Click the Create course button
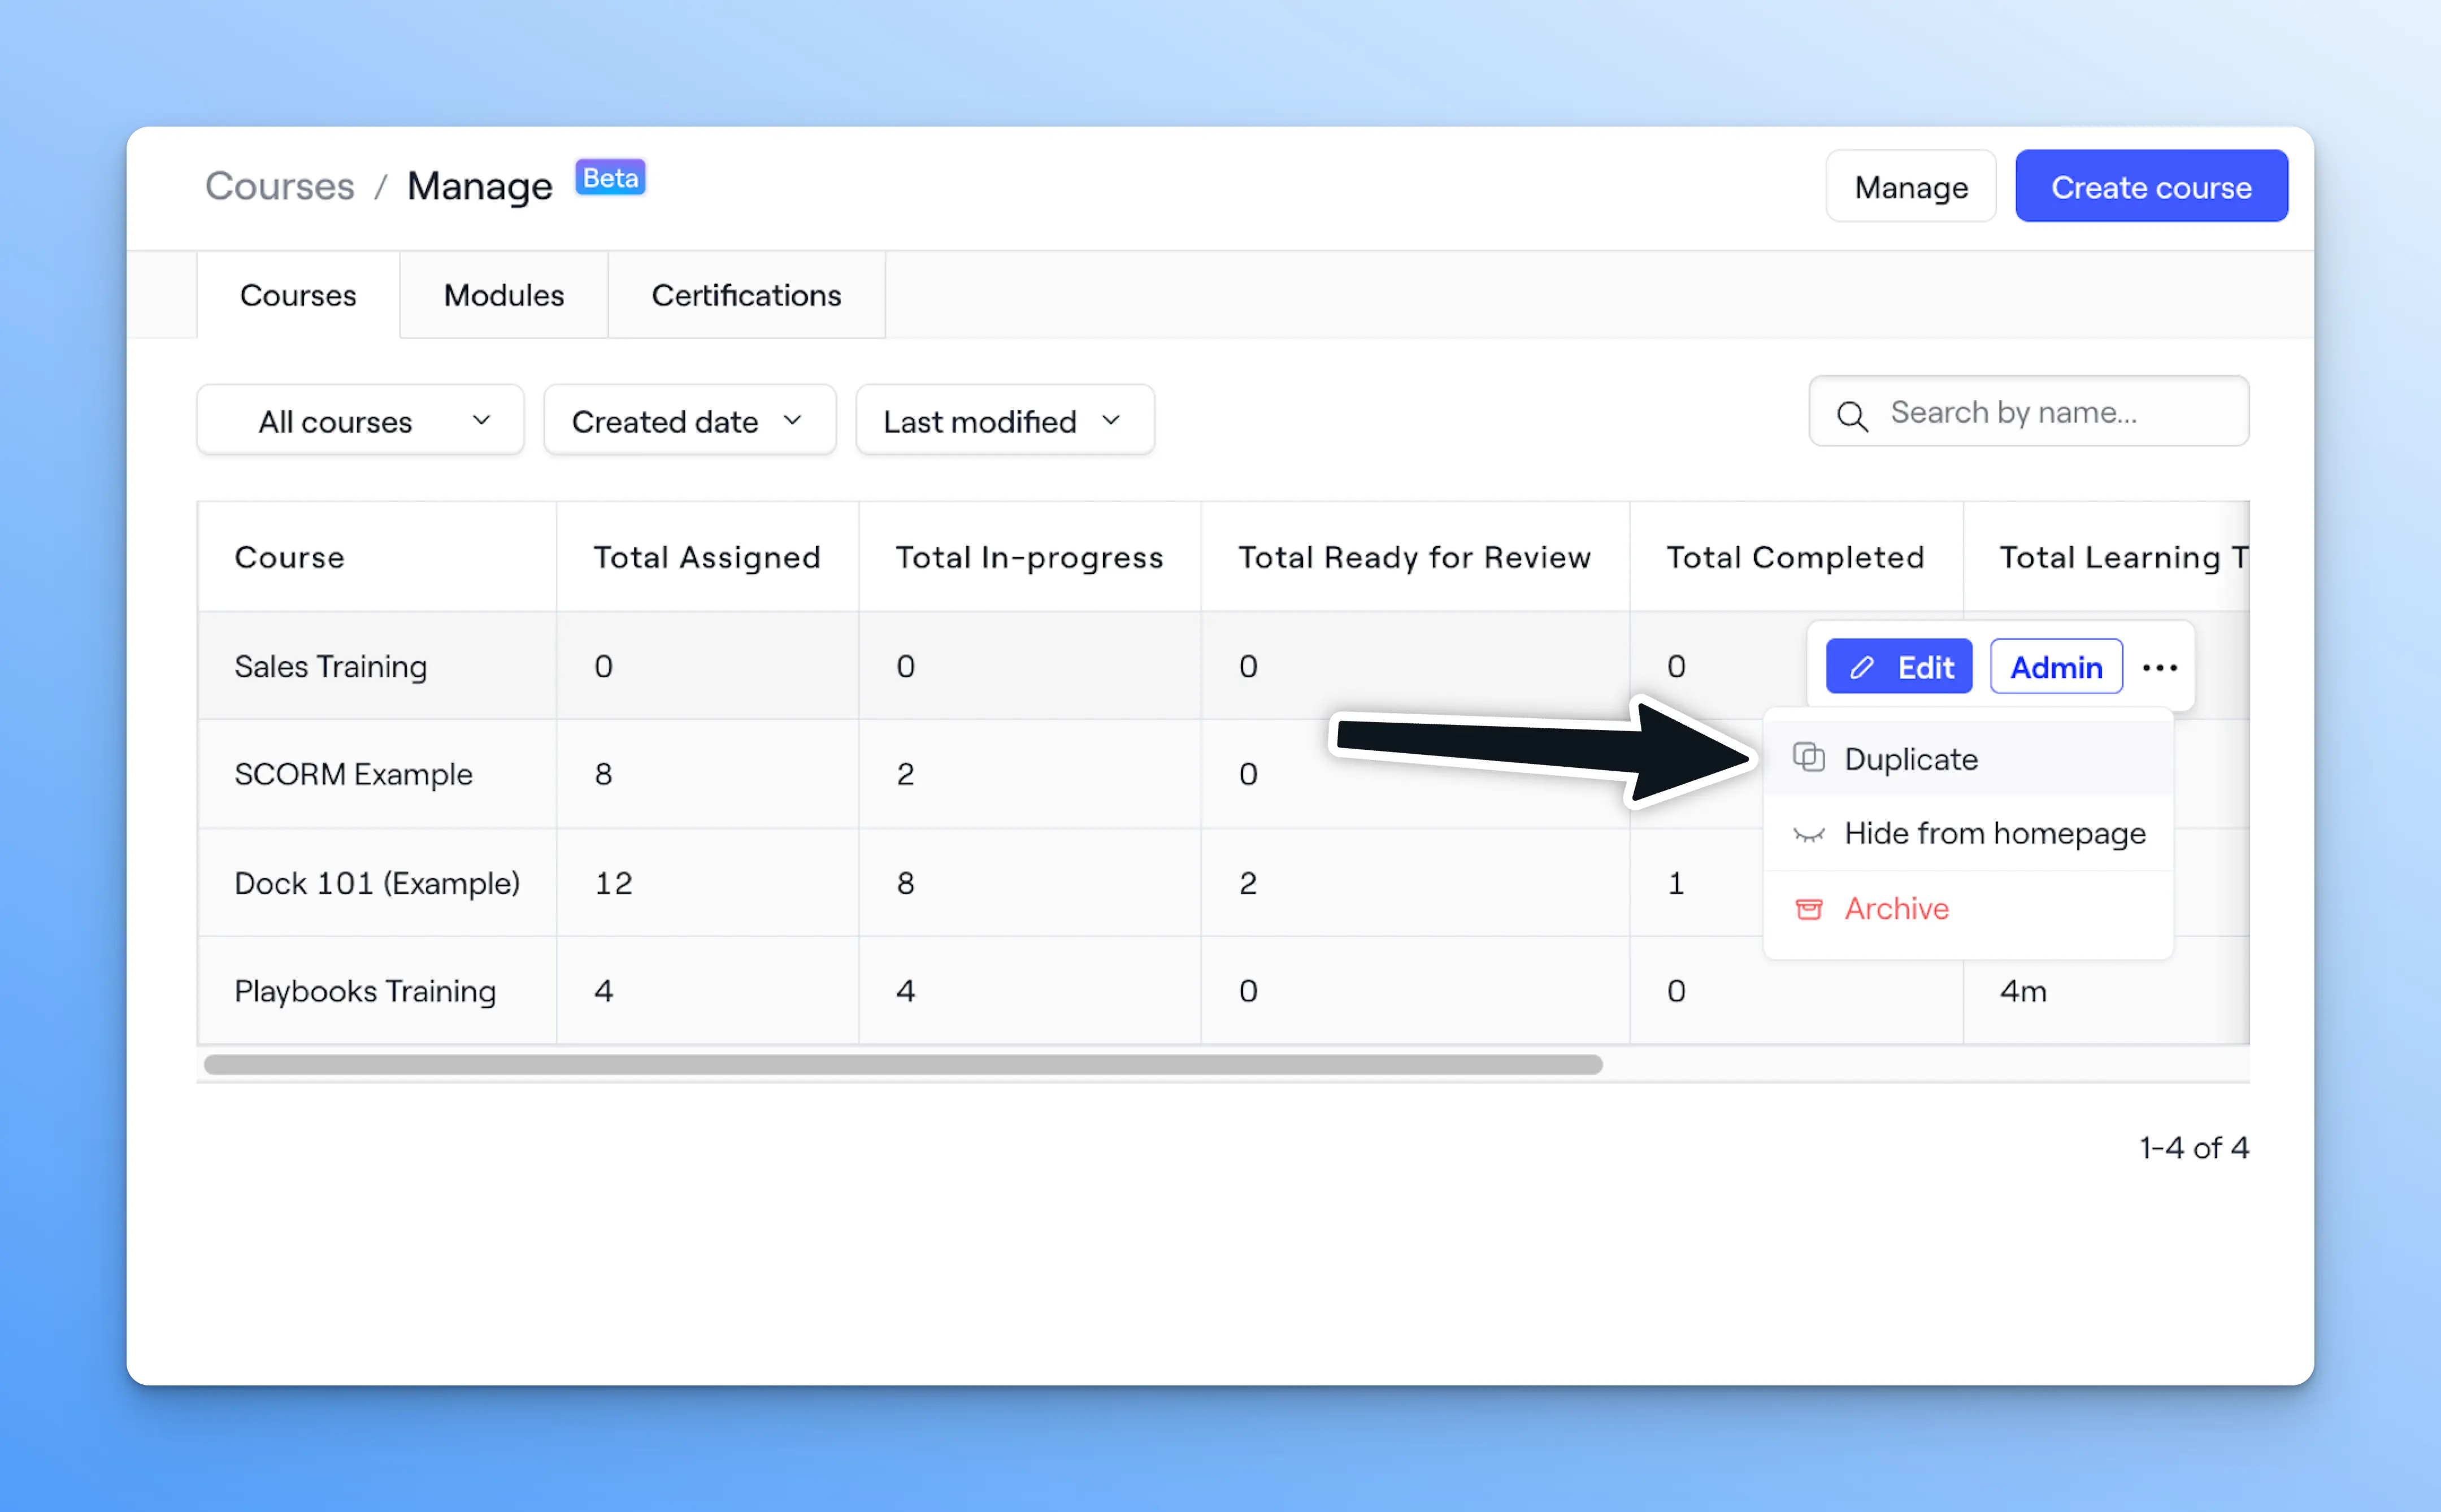This screenshot has width=2441, height=1512. coord(2151,187)
